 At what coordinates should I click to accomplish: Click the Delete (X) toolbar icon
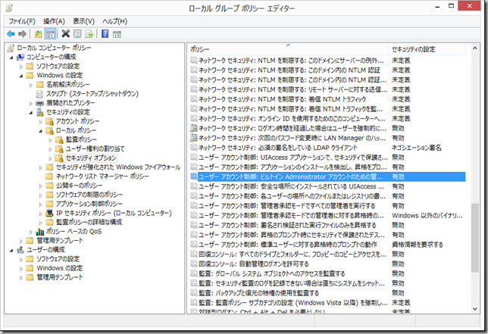click(66, 34)
